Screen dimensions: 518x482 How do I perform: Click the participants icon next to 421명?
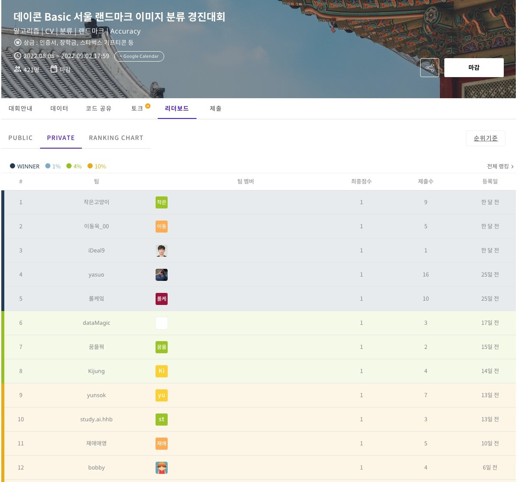tap(17, 69)
